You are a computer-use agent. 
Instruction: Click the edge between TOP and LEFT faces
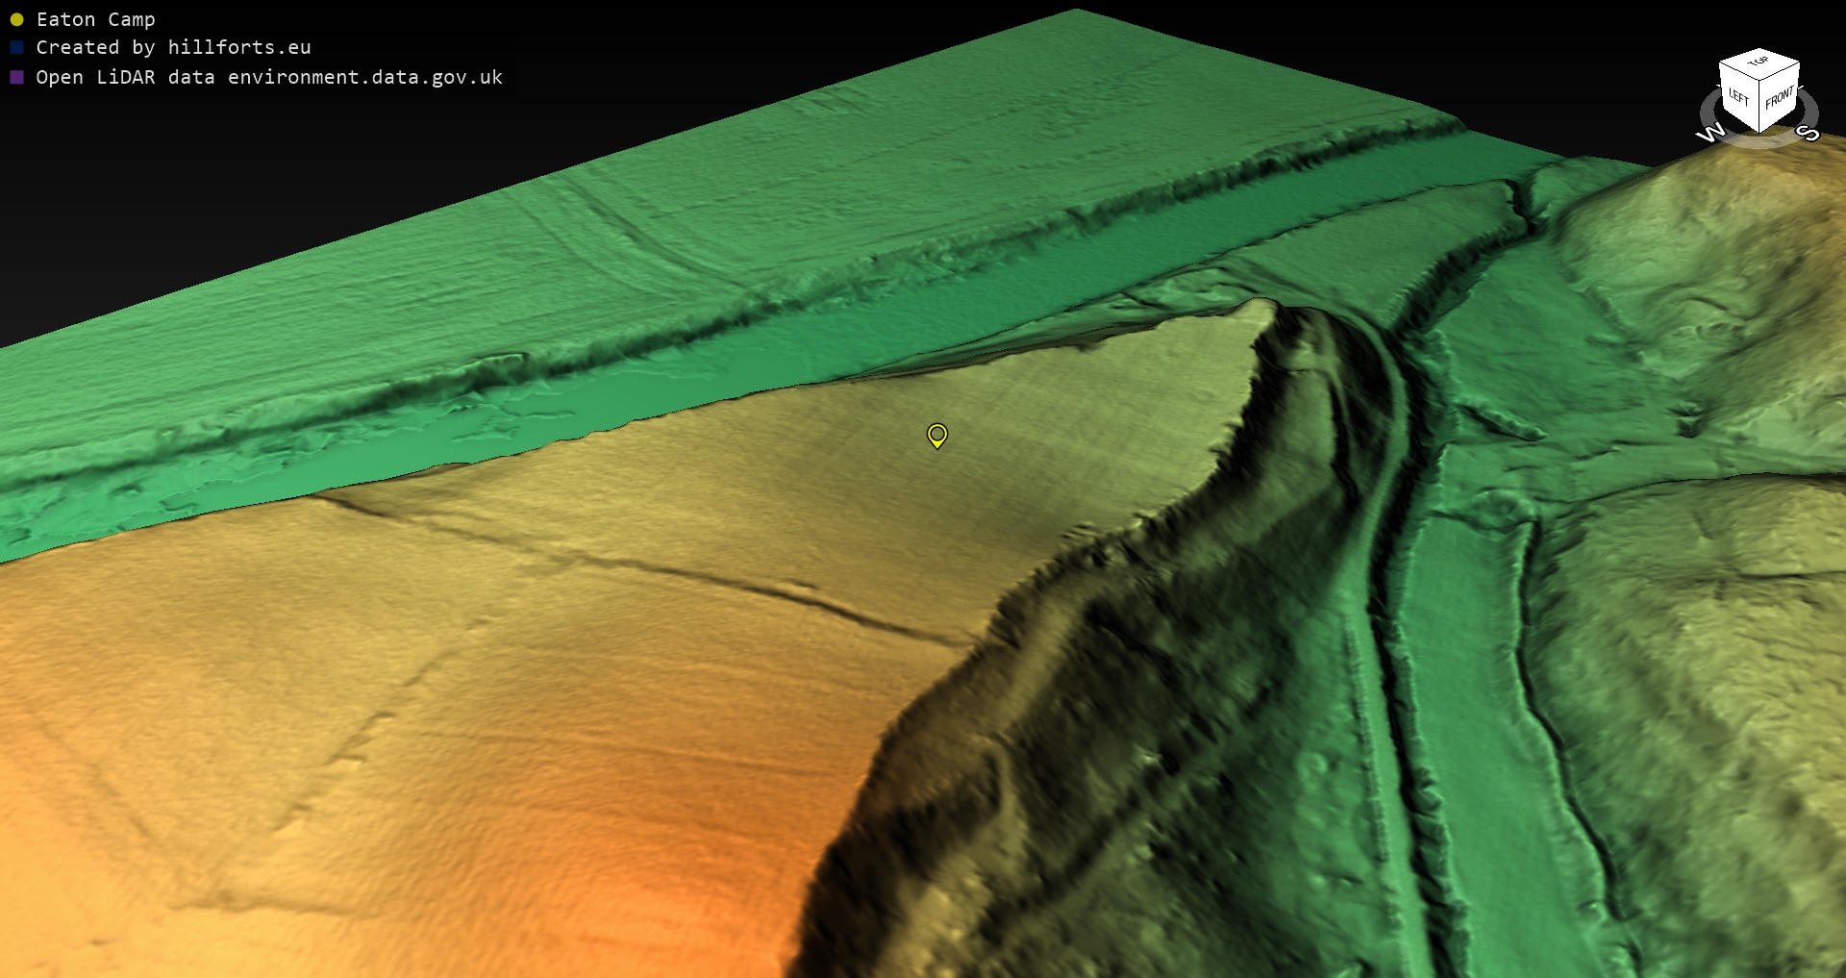pos(1738,72)
